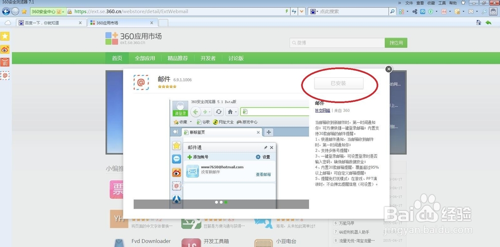Open dropdown arrow next to yellow screenshot icon

[463, 11]
